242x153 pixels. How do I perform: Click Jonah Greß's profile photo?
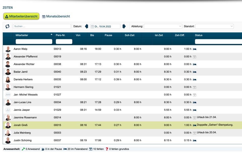pos(8,125)
